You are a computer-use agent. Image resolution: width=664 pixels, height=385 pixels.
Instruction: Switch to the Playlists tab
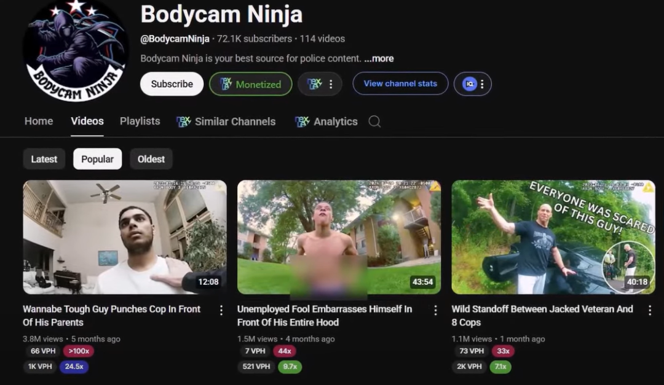140,122
